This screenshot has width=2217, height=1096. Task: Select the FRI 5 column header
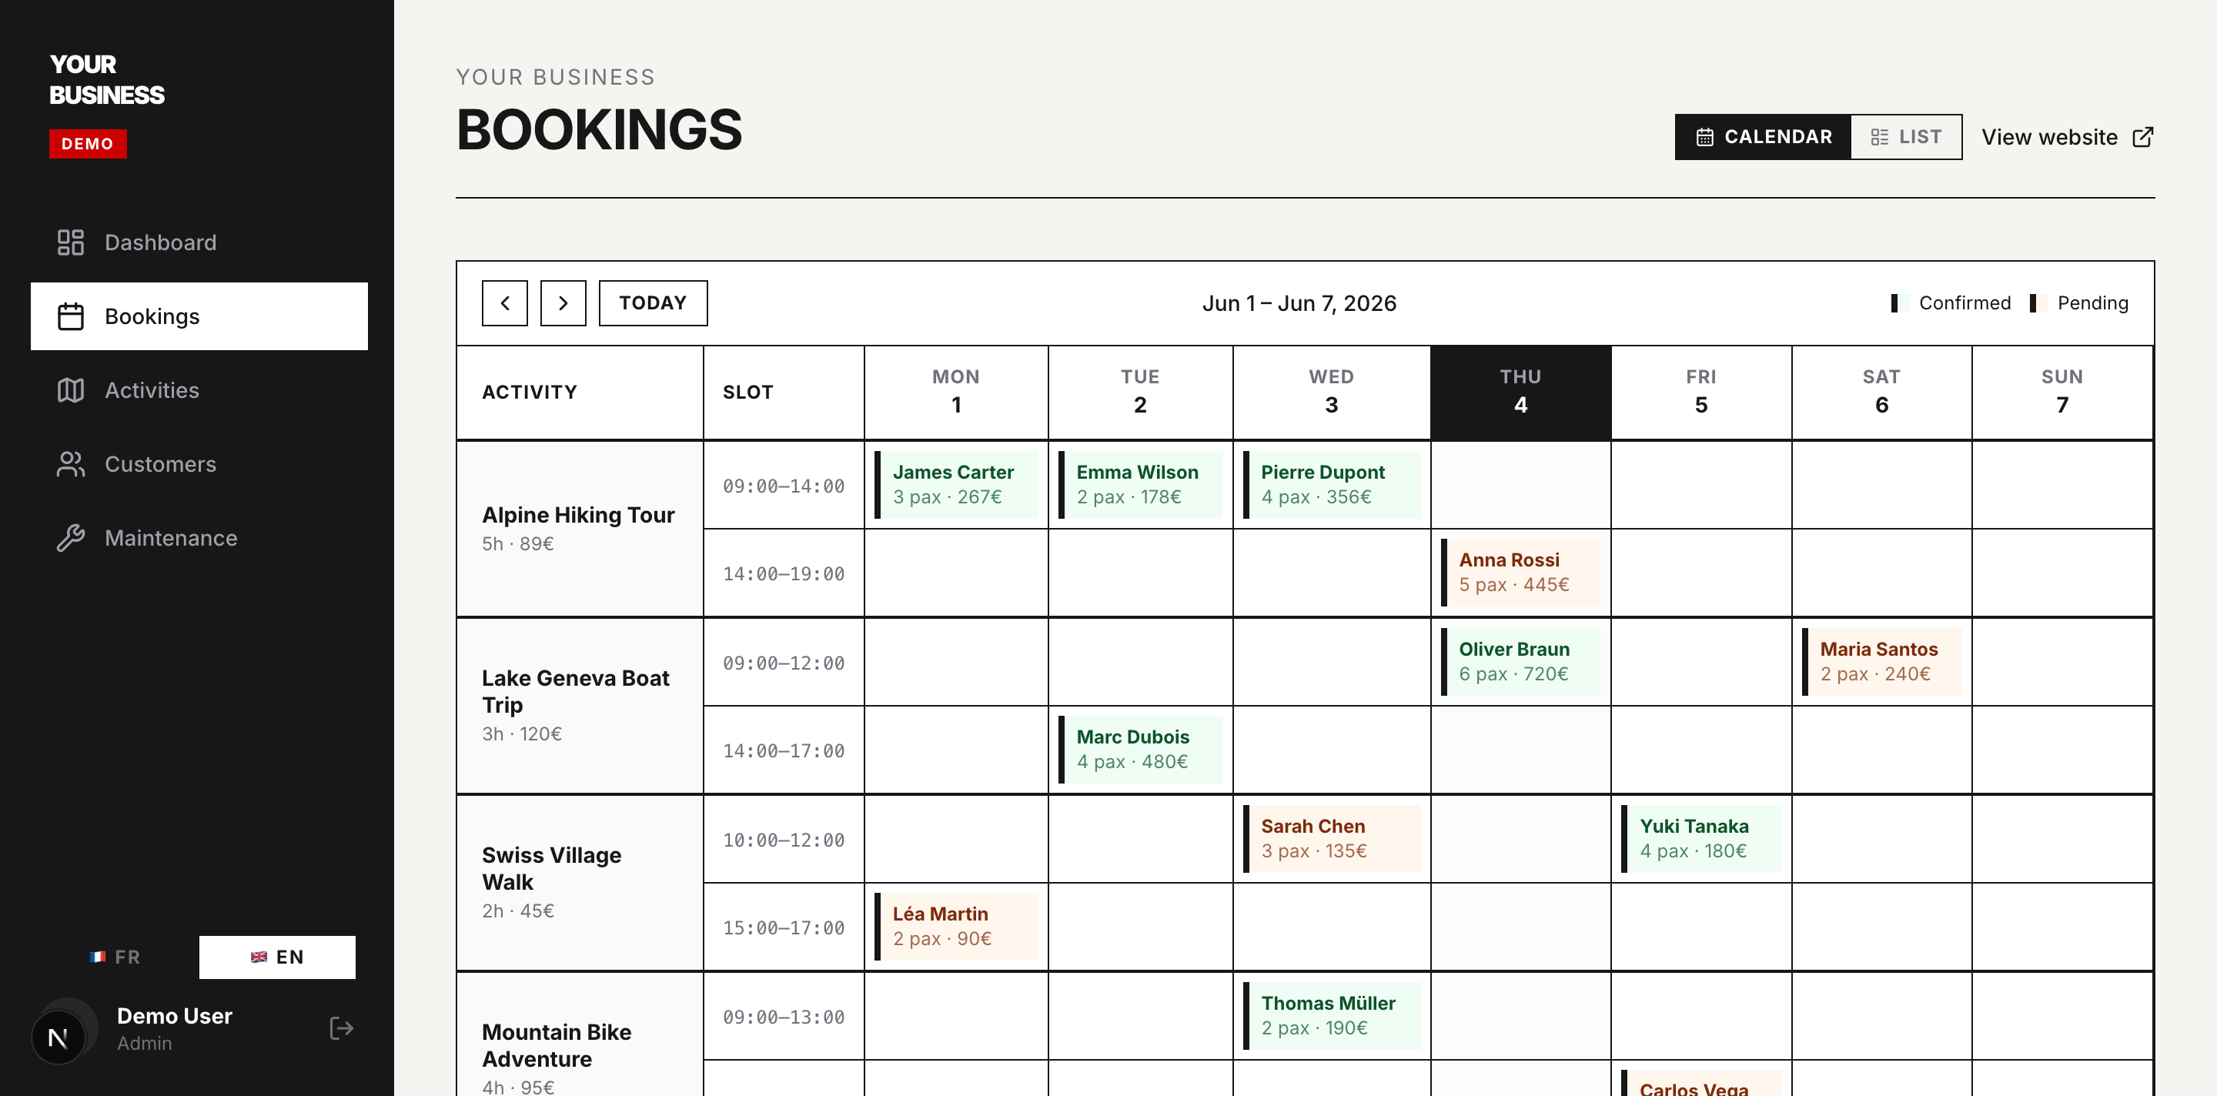point(1701,393)
